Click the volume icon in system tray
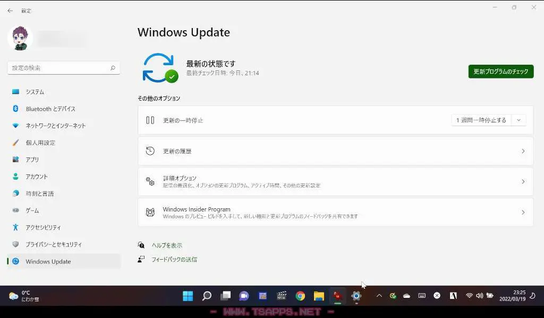The width and height of the screenshot is (544, 318). pyautogui.click(x=479, y=296)
